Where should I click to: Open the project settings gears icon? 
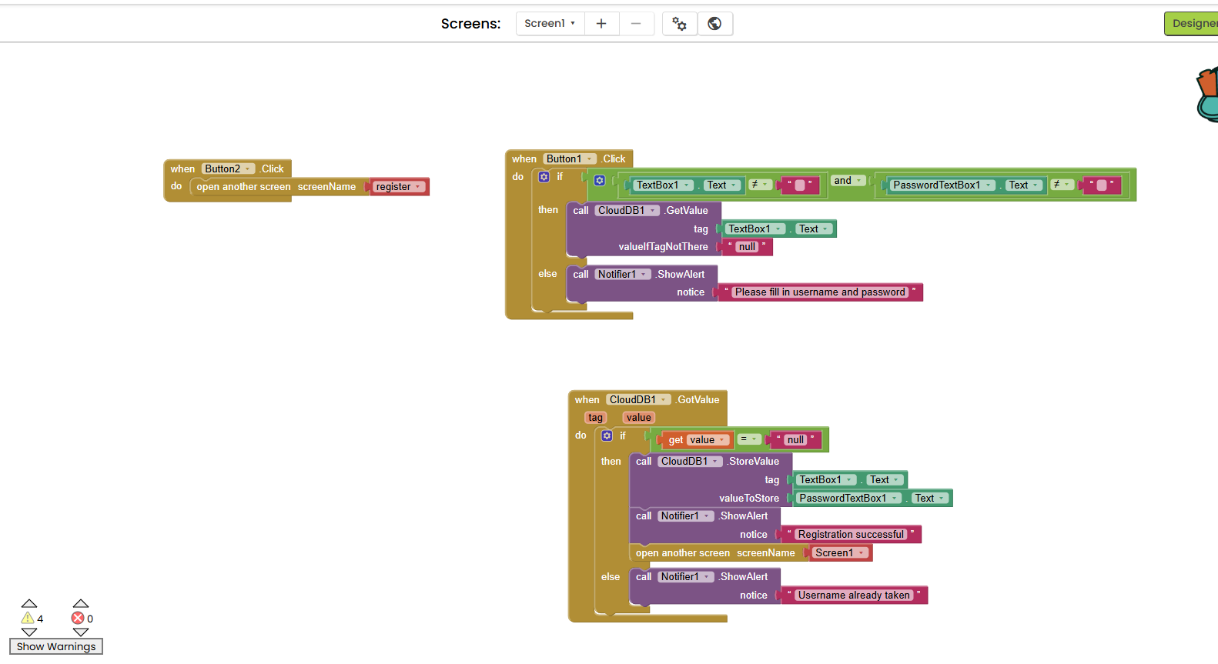point(679,24)
